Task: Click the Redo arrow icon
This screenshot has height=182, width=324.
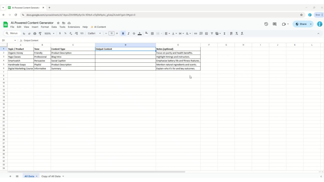Action: point(29,33)
